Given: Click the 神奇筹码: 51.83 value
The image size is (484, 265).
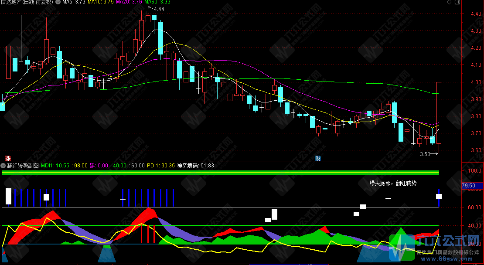Looking at the screenshot, I should tap(195, 165).
